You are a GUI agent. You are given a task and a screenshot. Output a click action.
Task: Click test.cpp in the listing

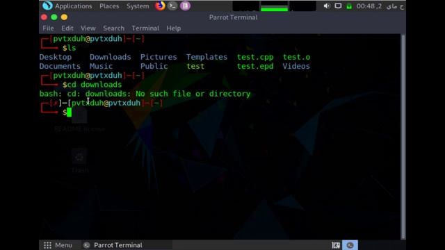(x=255, y=57)
